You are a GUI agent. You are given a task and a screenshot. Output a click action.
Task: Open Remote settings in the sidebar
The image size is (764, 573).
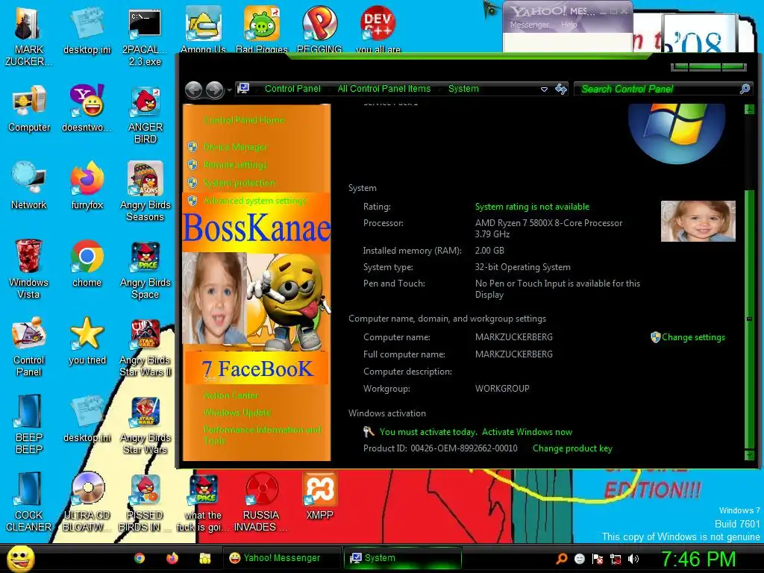click(x=235, y=165)
